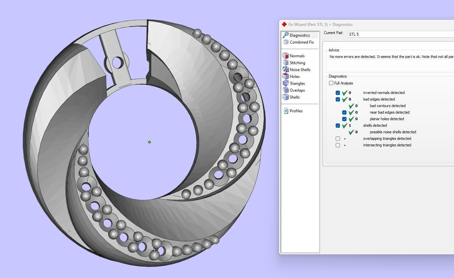The width and height of the screenshot is (454, 278).
Task: Uncheck the shells detected checkbox
Action: pos(338,125)
